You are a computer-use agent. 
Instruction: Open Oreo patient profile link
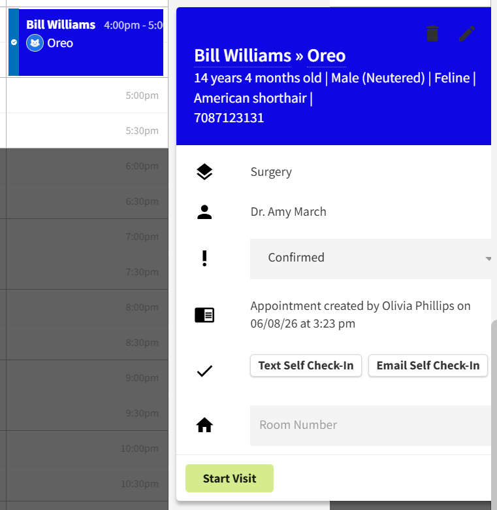click(x=326, y=56)
